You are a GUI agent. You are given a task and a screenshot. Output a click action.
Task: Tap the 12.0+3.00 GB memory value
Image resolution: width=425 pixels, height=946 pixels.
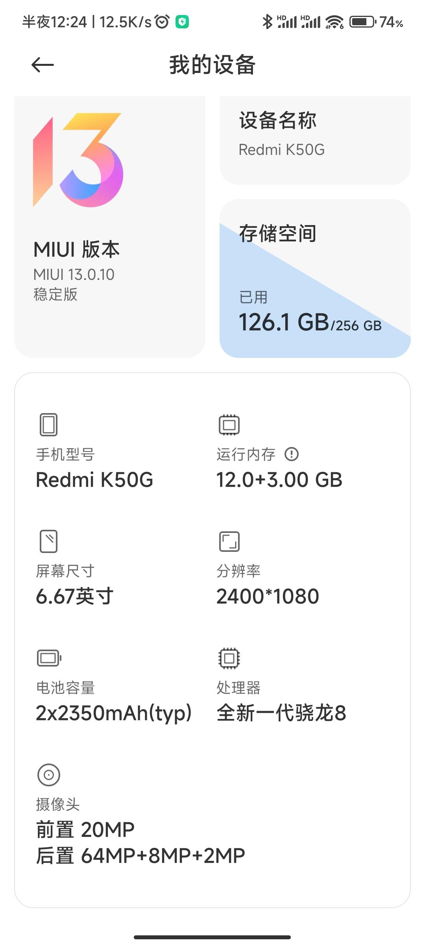click(x=279, y=480)
